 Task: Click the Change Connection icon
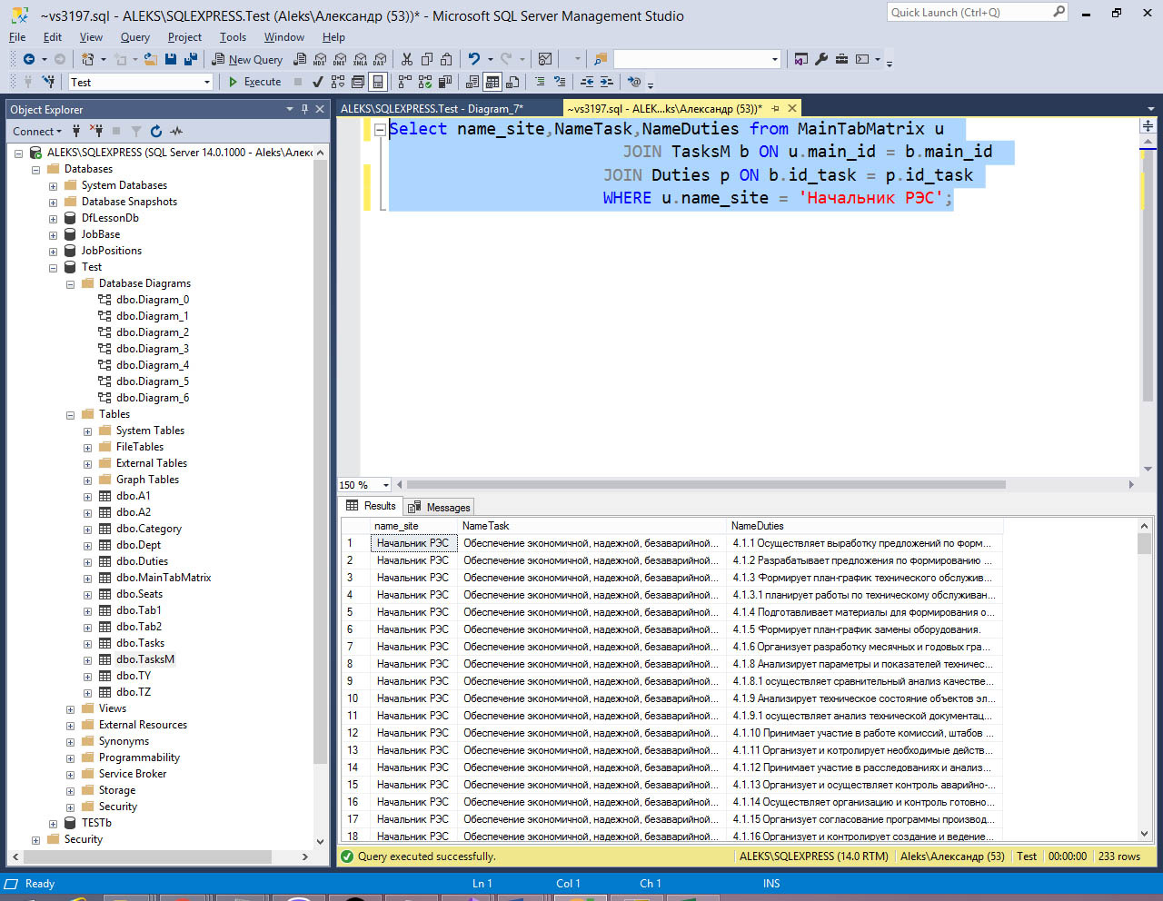[x=48, y=82]
